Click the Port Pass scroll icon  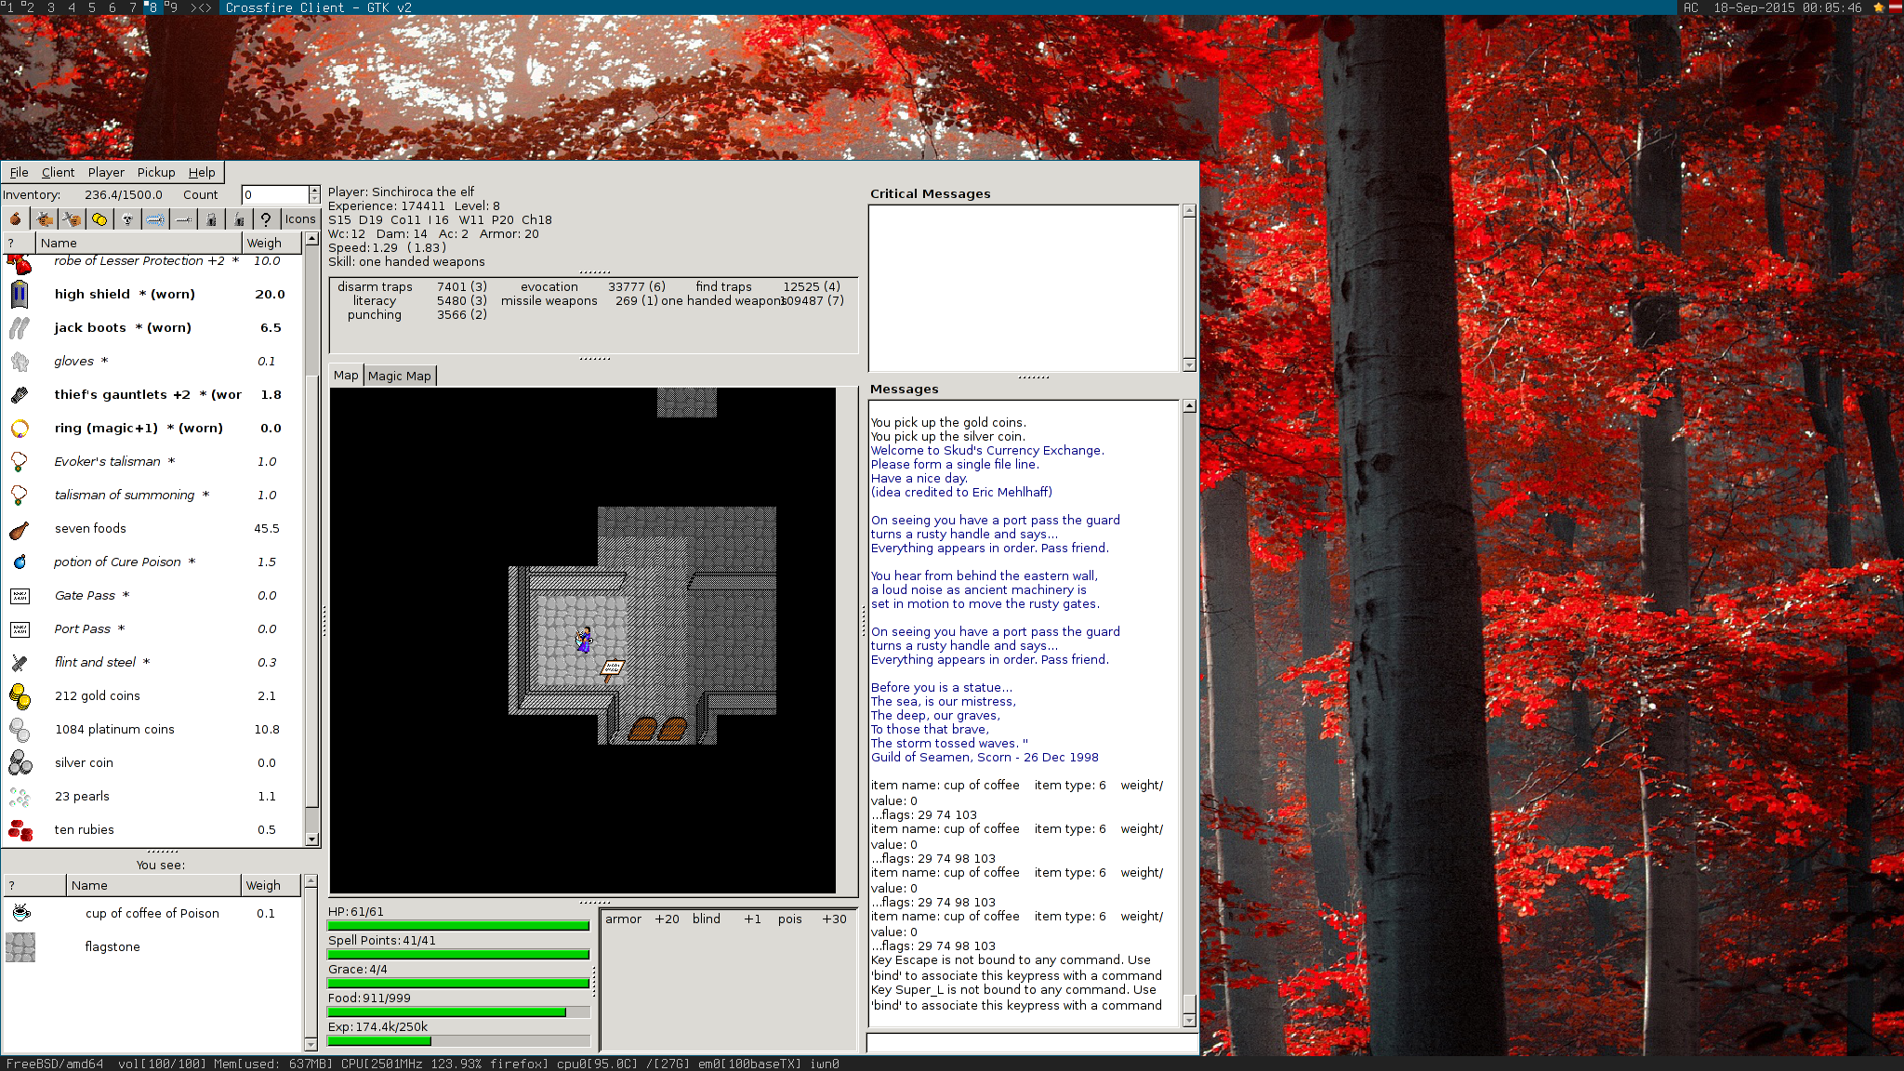pos(20,628)
